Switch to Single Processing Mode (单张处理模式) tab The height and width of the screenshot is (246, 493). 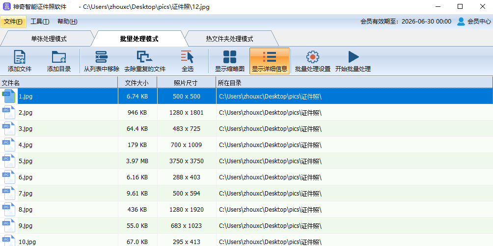tap(49, 39)
